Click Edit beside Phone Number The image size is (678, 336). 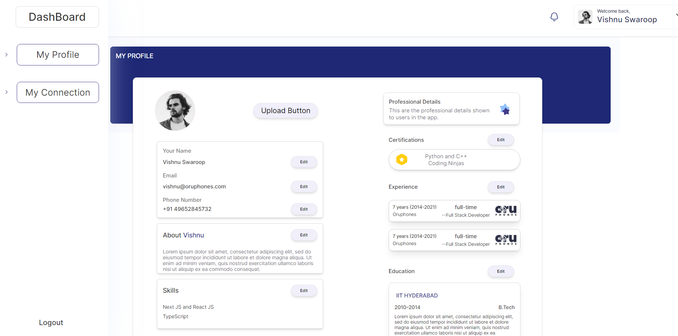[x=304, y=209]
